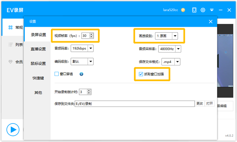Click the 保存到文件夹 path field
Viewport: 237px width, 142px height.
click(x=135, y=104)
